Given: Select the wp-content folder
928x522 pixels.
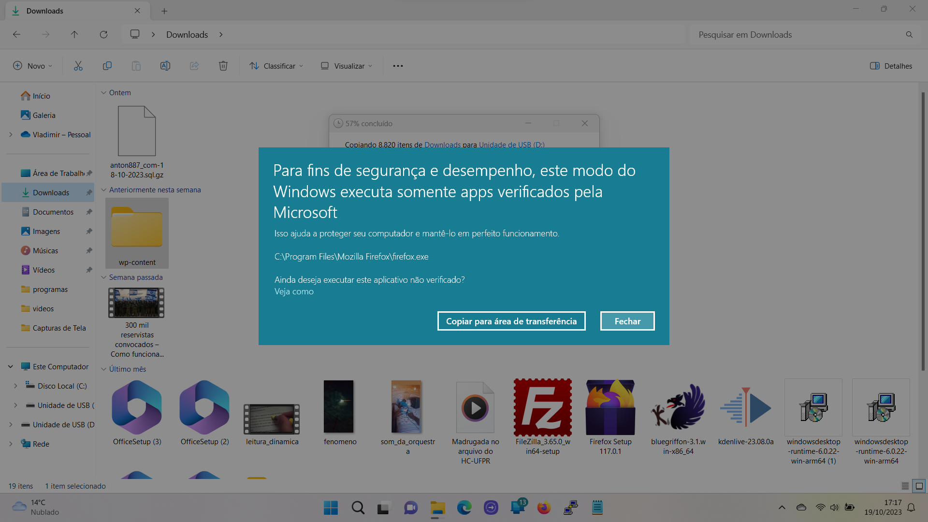Looking at the screenshot, I should coord(137,233).
